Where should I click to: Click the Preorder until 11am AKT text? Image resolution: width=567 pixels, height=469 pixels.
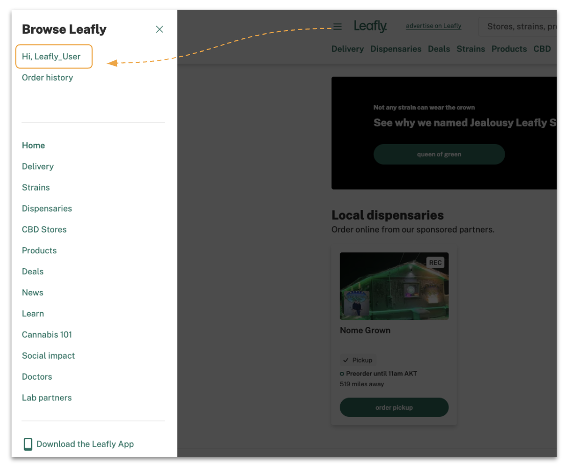(x=382, y=373)
